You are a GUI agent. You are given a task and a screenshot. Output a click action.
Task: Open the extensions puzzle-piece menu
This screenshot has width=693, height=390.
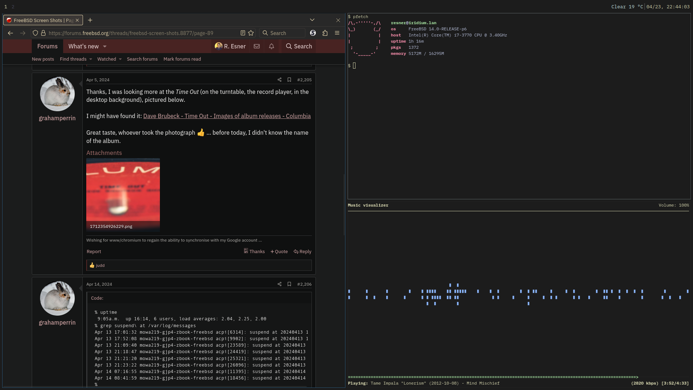click(325, 33)
